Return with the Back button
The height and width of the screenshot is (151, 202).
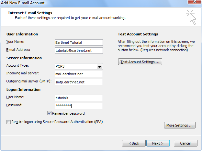pyautogui.click(x=134, y=143)
